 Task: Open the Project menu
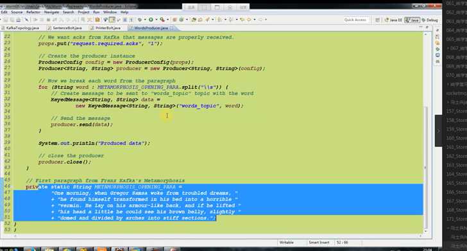click(x=83, y=12)
